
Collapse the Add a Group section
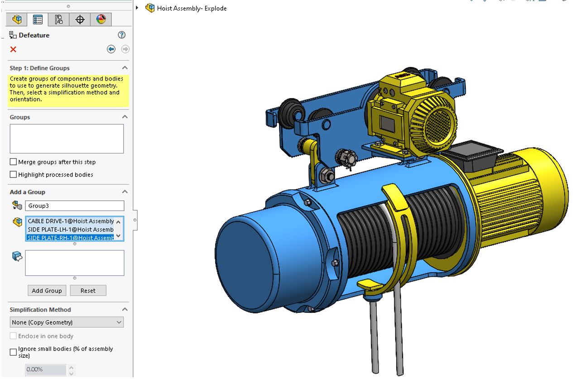[x=125, y=192]
